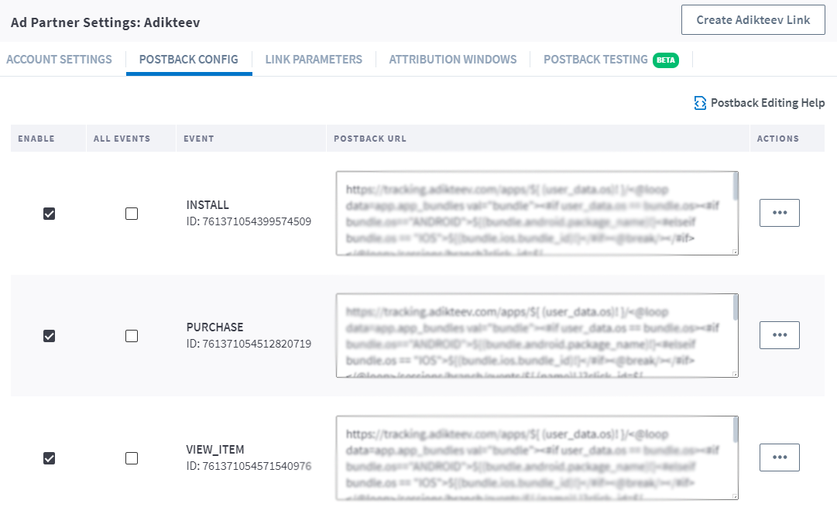Check All Events for the PURCHASE row
Image resolution: width=837 pixels, height=514 pixels.
point(132,336)
